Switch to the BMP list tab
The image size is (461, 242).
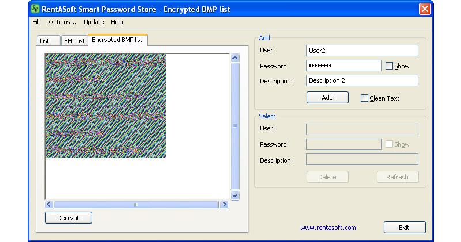[x=74, y=41]
